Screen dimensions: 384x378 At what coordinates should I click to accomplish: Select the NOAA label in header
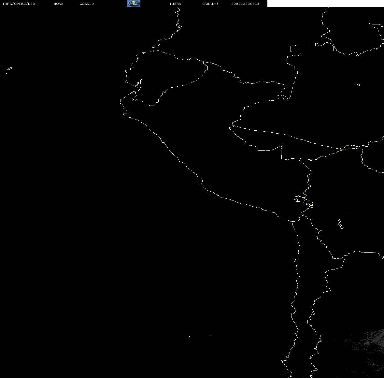click(58, 4)
